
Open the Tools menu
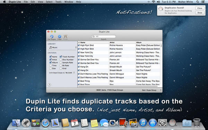pos(59,2)
